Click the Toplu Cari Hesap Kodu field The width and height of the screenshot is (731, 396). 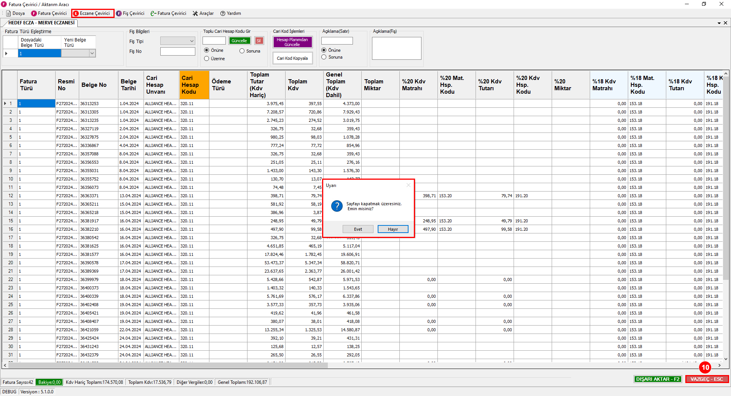click(x=214, y=41)
